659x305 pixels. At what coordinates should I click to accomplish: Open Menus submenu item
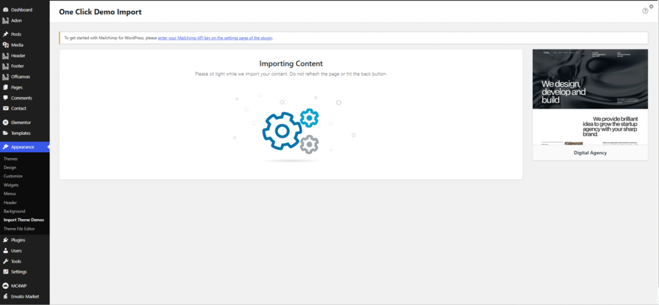pyautogui.click(x=10, y=194)
